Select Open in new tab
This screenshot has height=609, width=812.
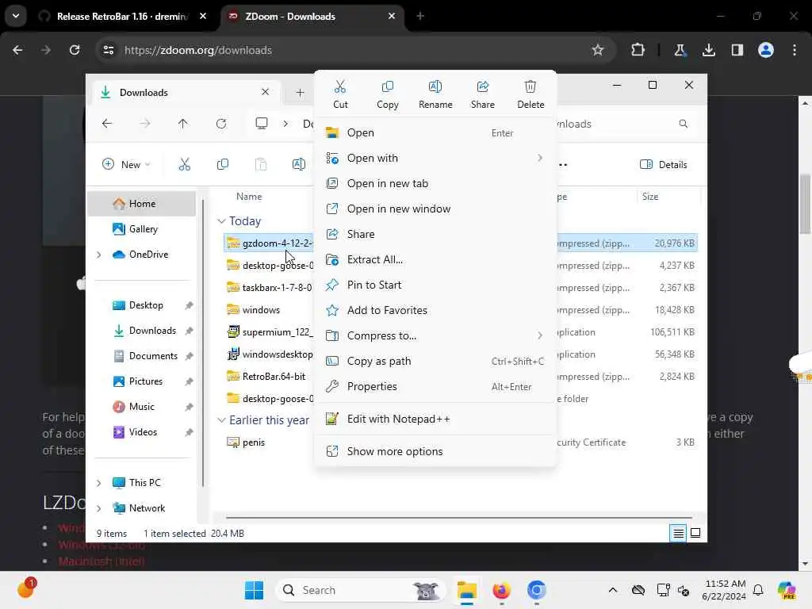click(435, 183)
